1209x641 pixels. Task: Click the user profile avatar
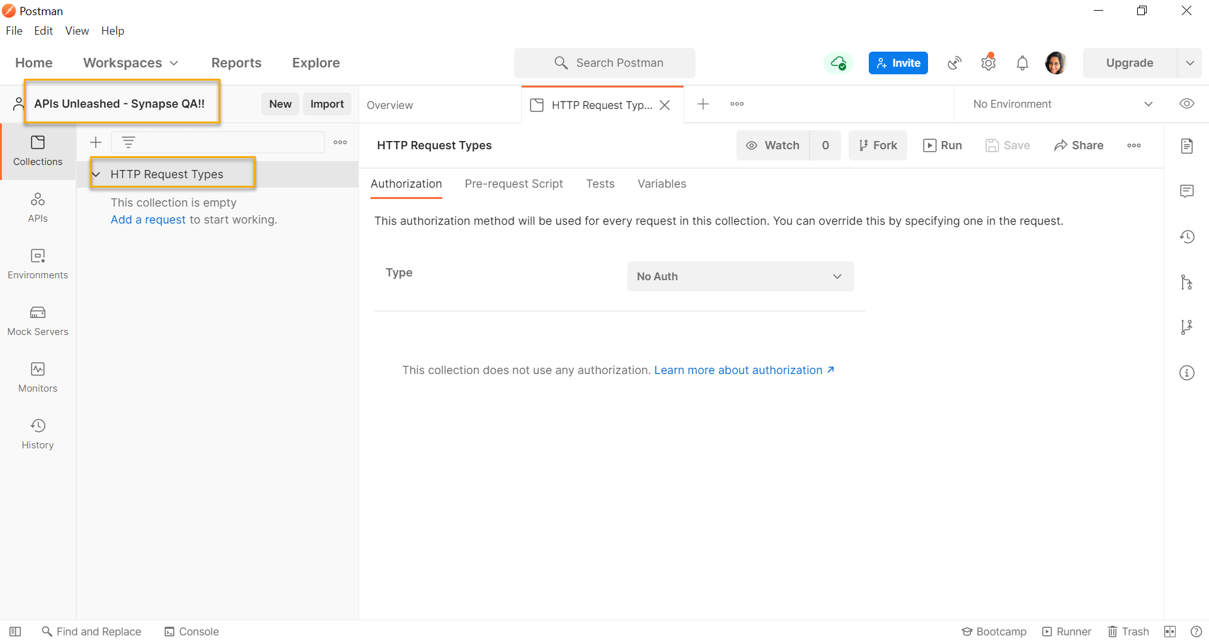(1055, 63)
